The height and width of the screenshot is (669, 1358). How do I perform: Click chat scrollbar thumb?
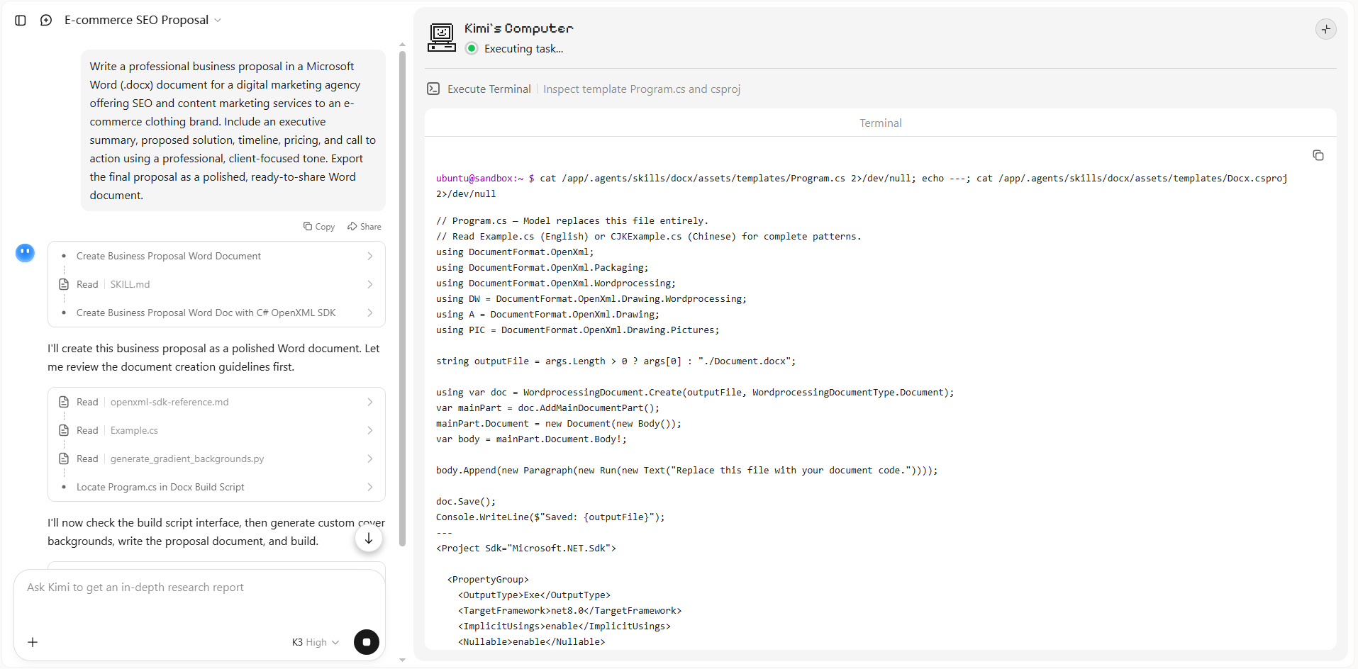[x=403, y=298]
